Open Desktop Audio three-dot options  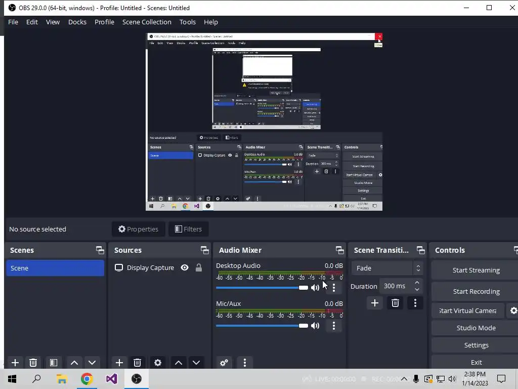[334, 288]
